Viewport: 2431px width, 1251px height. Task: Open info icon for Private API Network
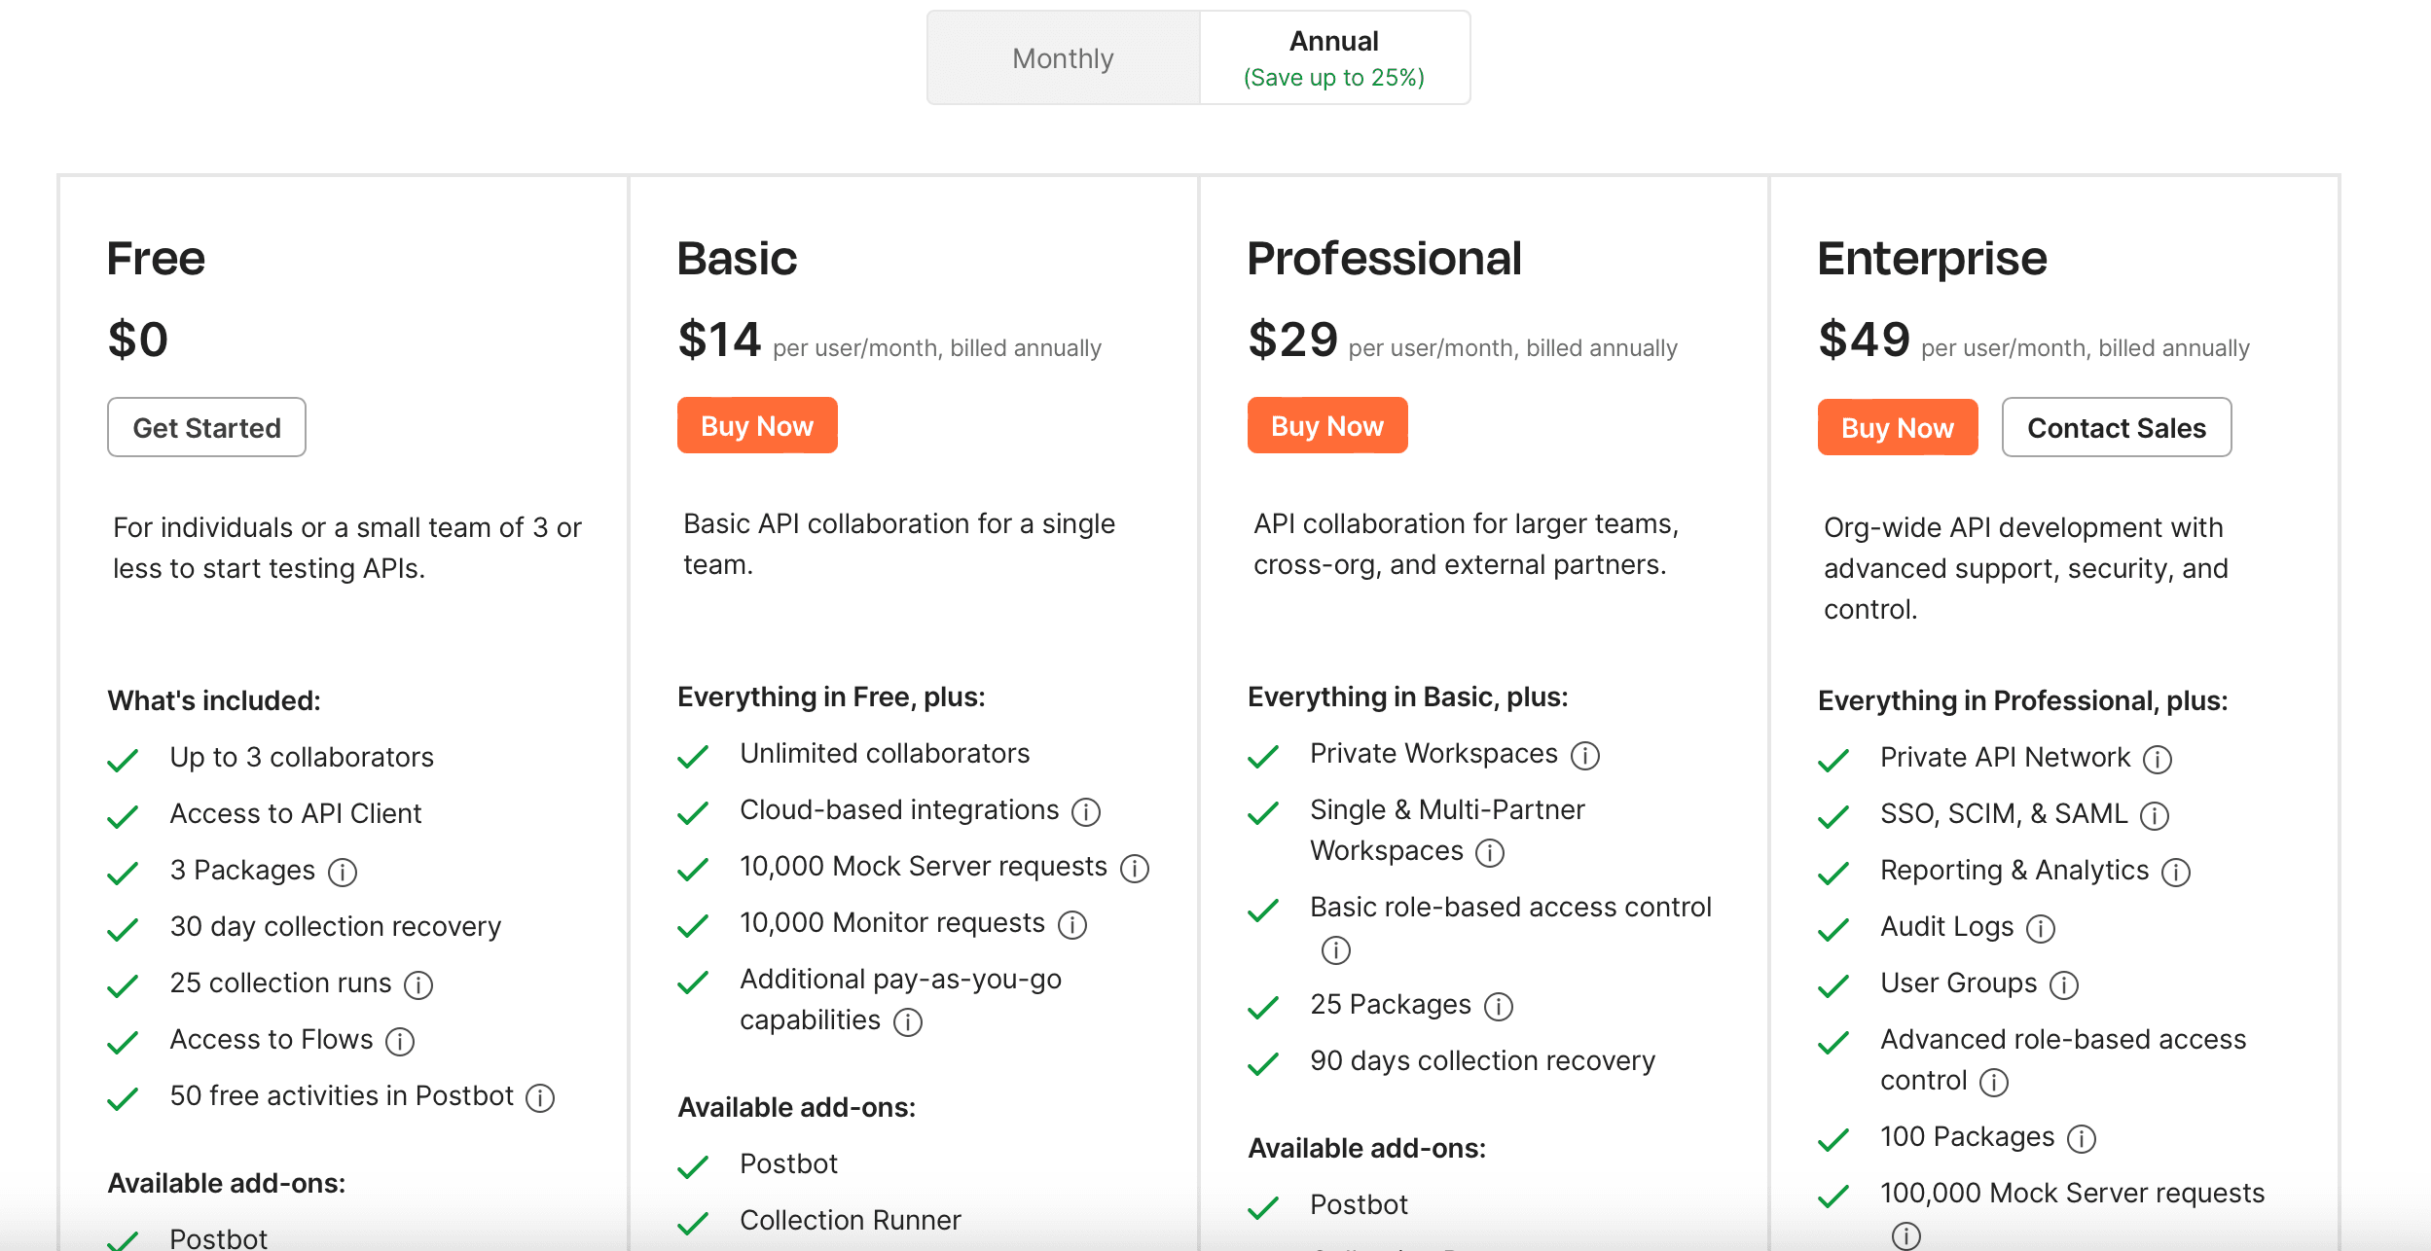2157,759
